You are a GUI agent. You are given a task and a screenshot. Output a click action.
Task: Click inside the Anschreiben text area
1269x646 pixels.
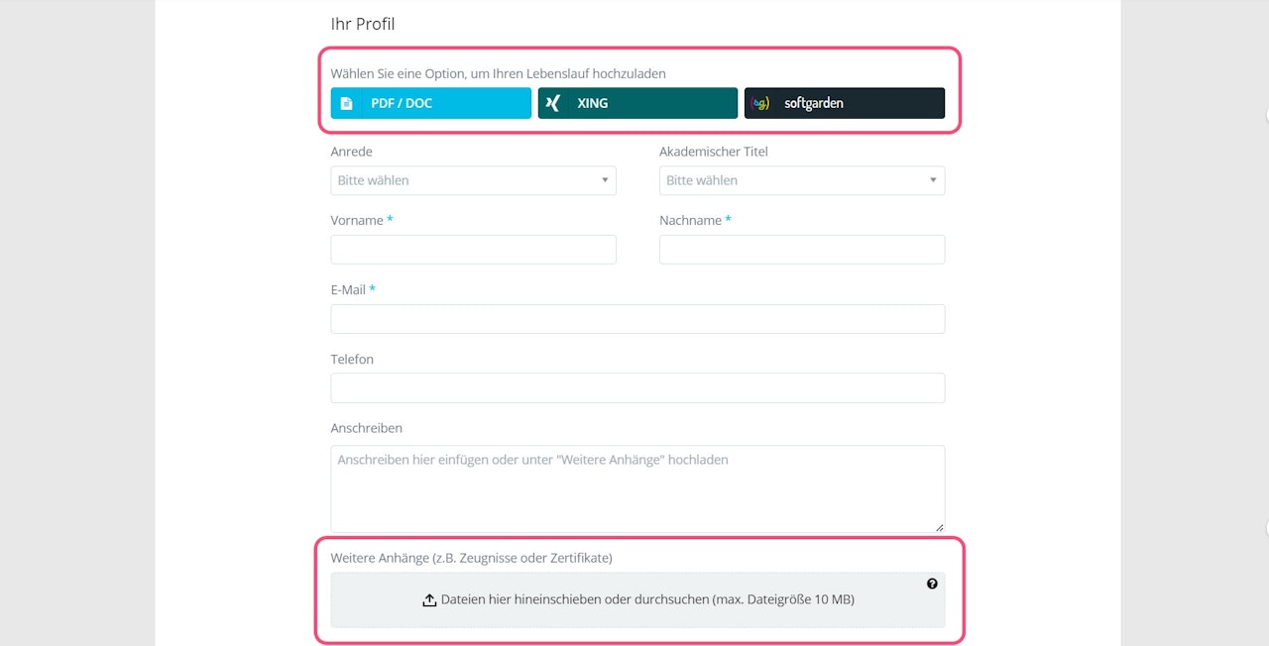[x=637, y=488]
